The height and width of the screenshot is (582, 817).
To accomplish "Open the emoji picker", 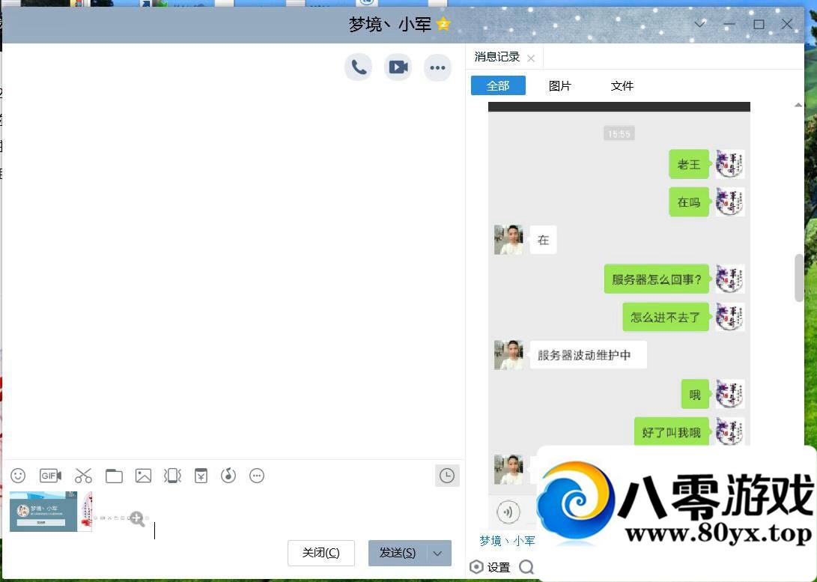I will coord(17,476).
